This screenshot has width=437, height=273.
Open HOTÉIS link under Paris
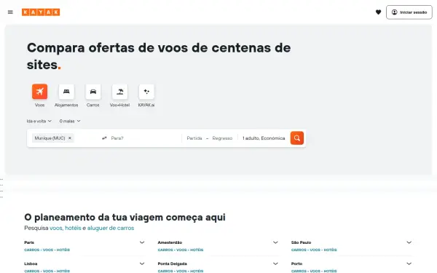63,250
